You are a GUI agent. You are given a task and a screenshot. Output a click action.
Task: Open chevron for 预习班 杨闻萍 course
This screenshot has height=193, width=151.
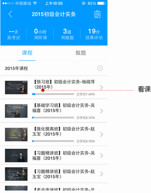(102, 87)
